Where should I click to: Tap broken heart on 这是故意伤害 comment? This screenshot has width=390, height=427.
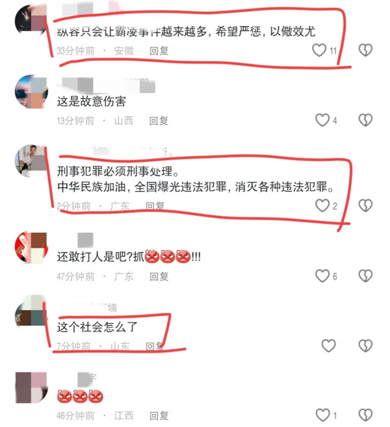[365, 120]
